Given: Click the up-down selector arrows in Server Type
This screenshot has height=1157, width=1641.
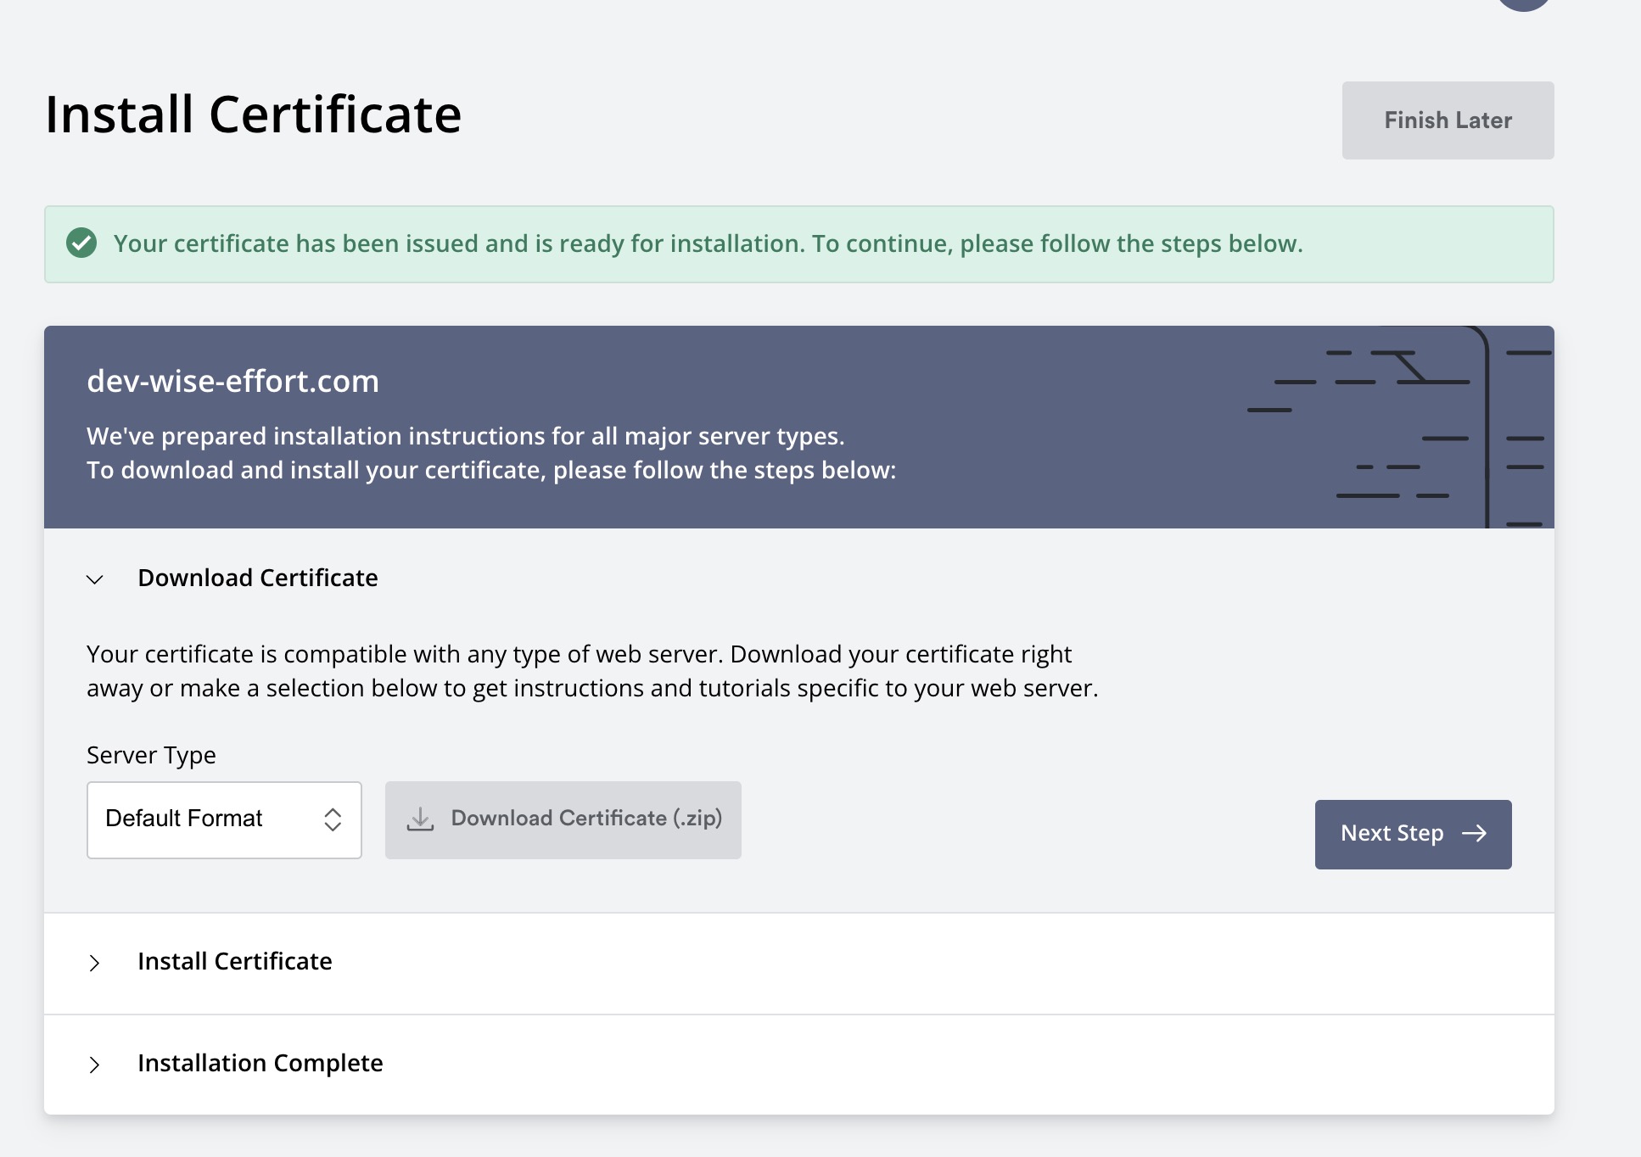Looking at the screenshot, I should [332, 819].
